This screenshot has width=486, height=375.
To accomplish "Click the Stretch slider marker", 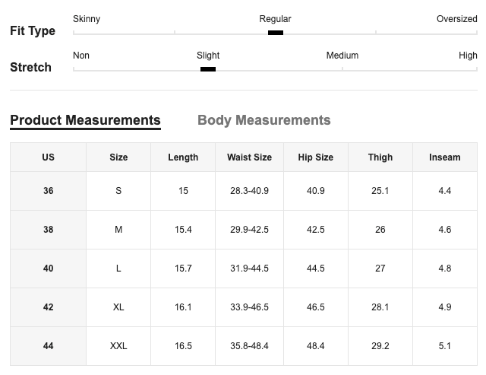I will coord(208,69).
